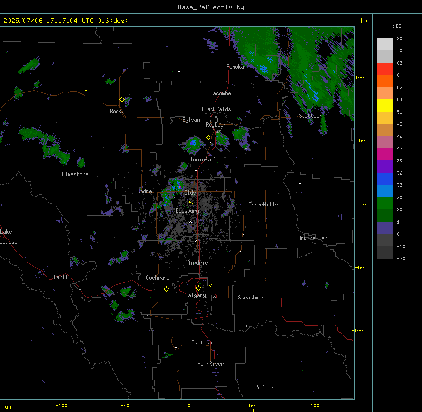Click the Calgary city label

(x=196, y=295)
